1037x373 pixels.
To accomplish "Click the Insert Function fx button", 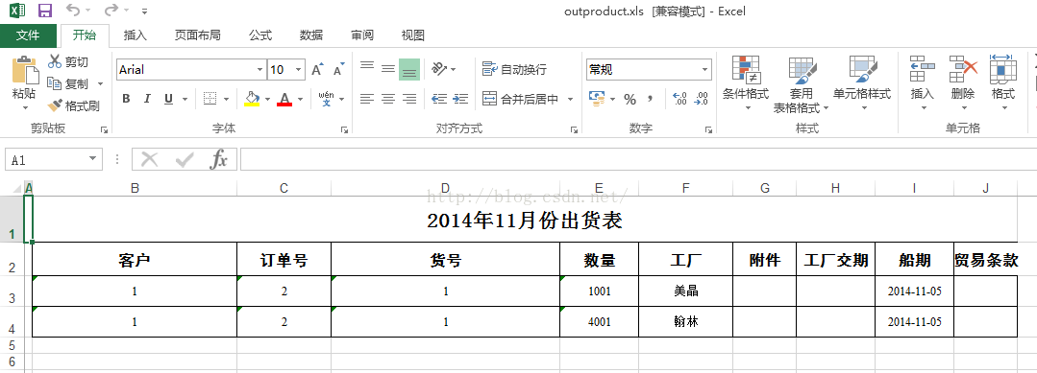I will pos(219,159).
